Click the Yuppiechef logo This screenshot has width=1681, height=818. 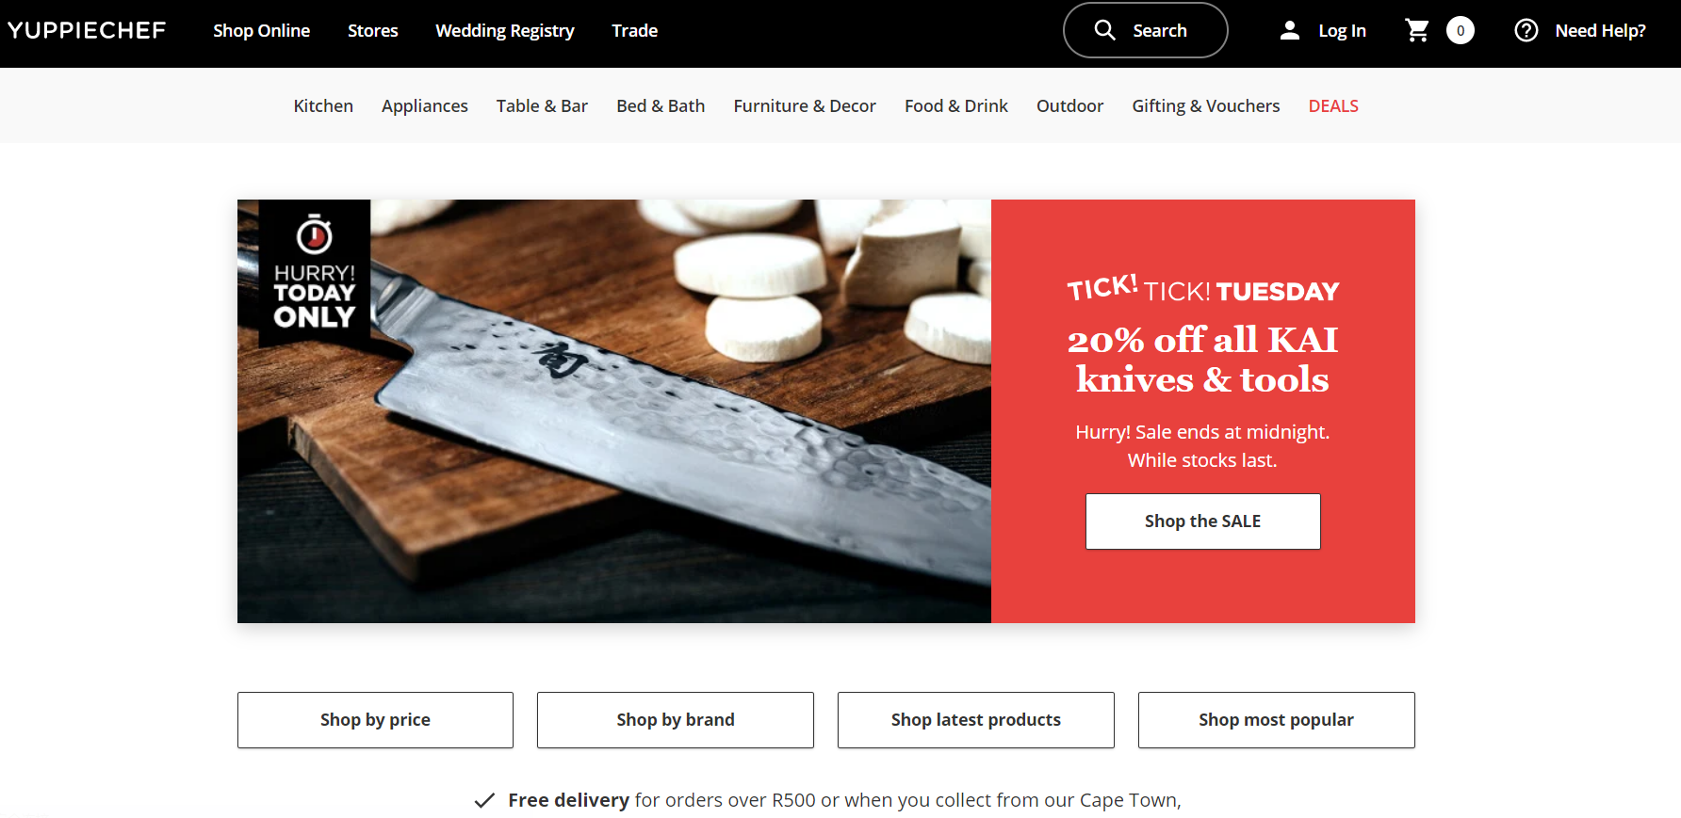87,30
